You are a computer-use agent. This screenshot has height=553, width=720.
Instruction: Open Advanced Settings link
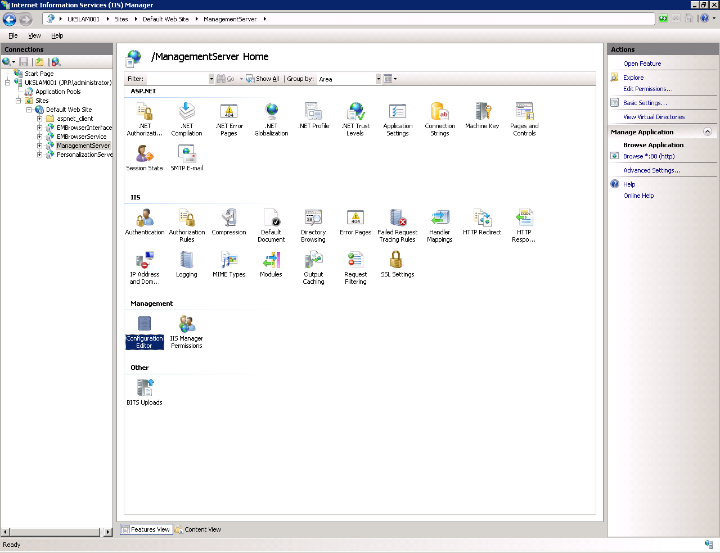651,170
